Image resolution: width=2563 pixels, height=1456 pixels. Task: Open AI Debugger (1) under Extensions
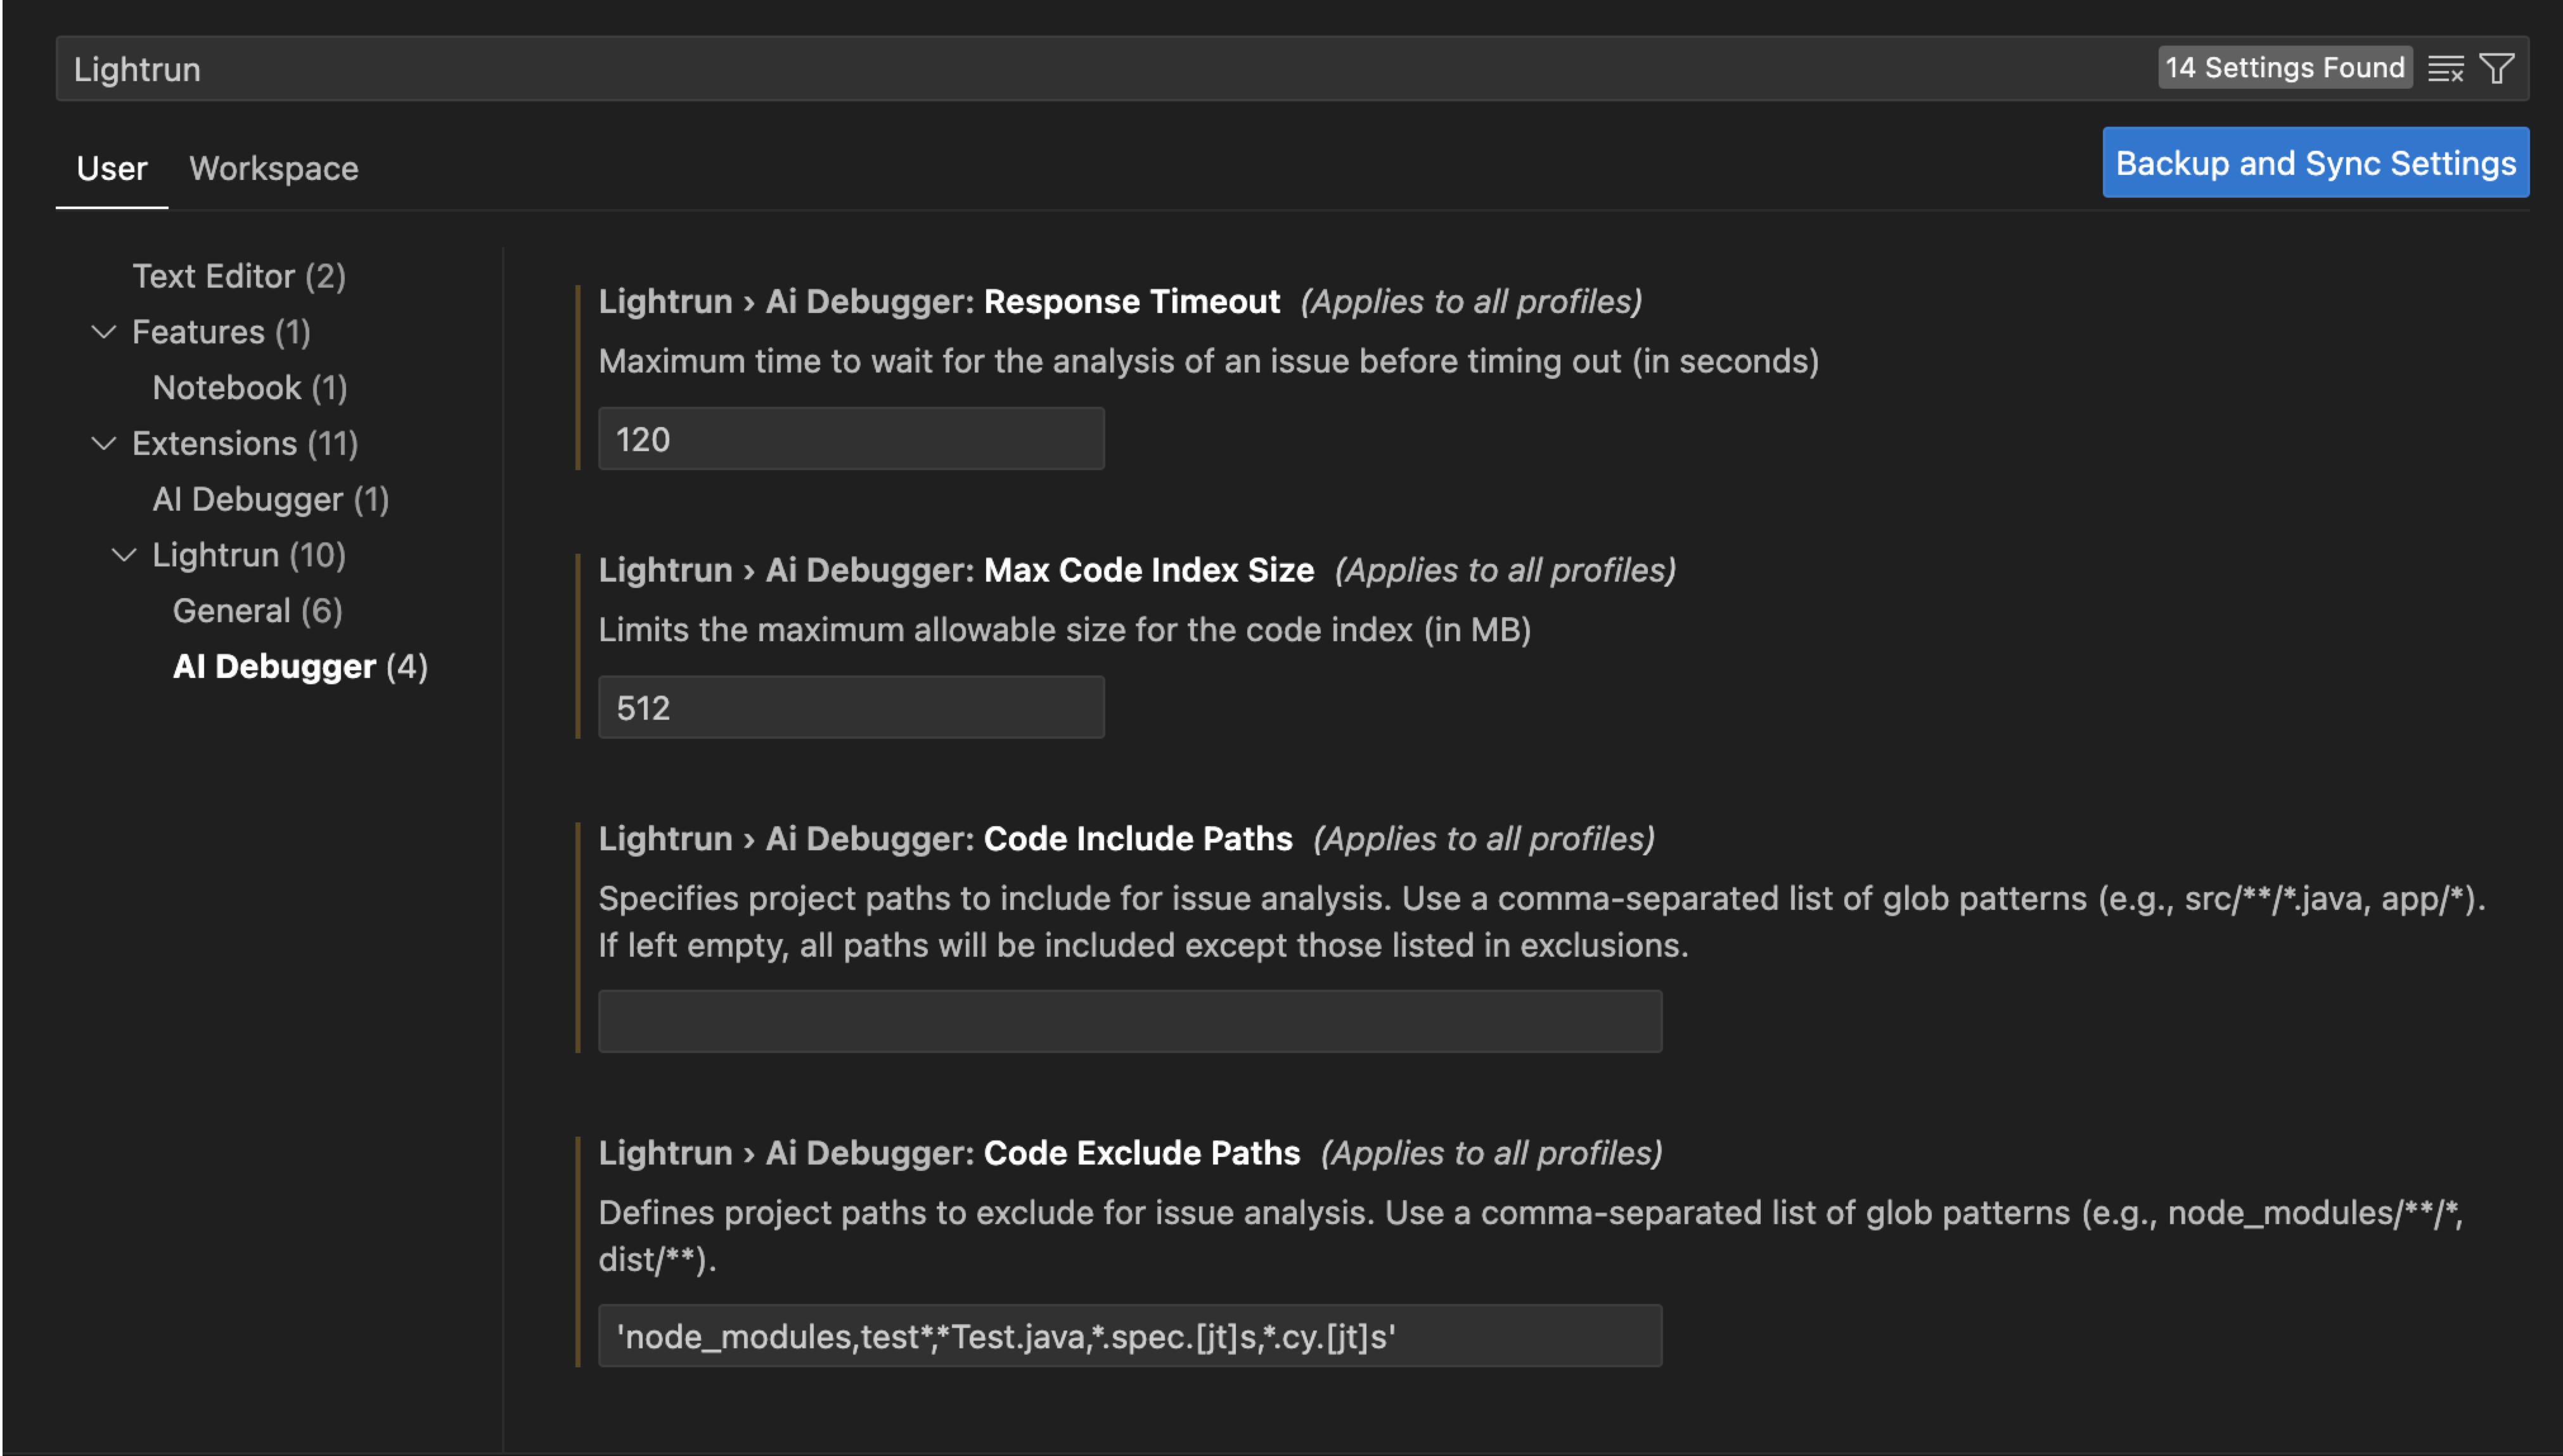[x=270, y=499]
